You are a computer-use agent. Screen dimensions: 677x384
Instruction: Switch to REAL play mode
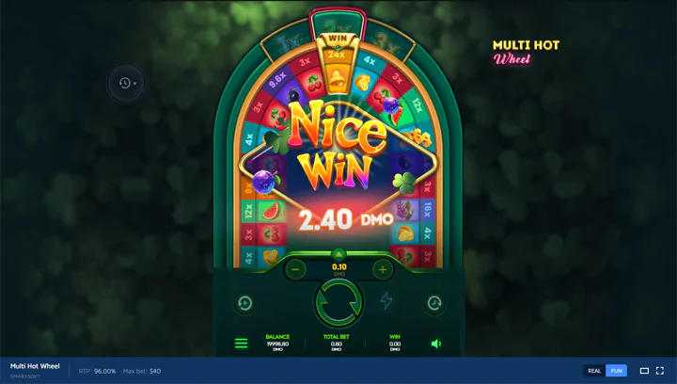coord(594,371)
